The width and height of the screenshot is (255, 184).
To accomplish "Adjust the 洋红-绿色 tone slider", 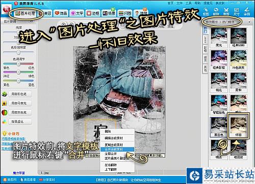I will pyautogui.click(x=18, y=72).
